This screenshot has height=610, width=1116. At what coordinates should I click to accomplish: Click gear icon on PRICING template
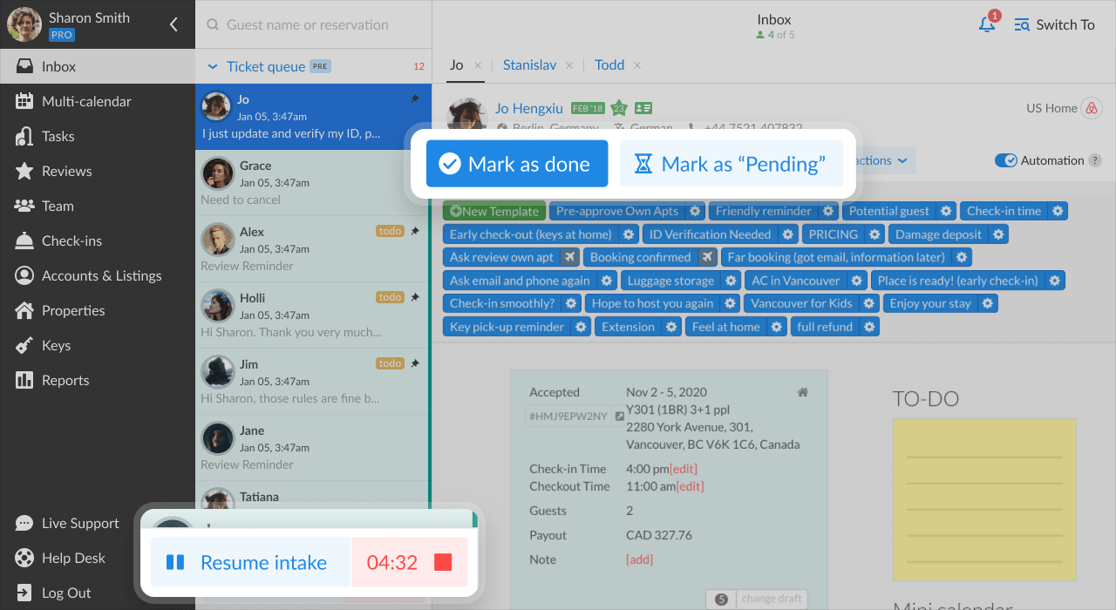pos(874,234)
